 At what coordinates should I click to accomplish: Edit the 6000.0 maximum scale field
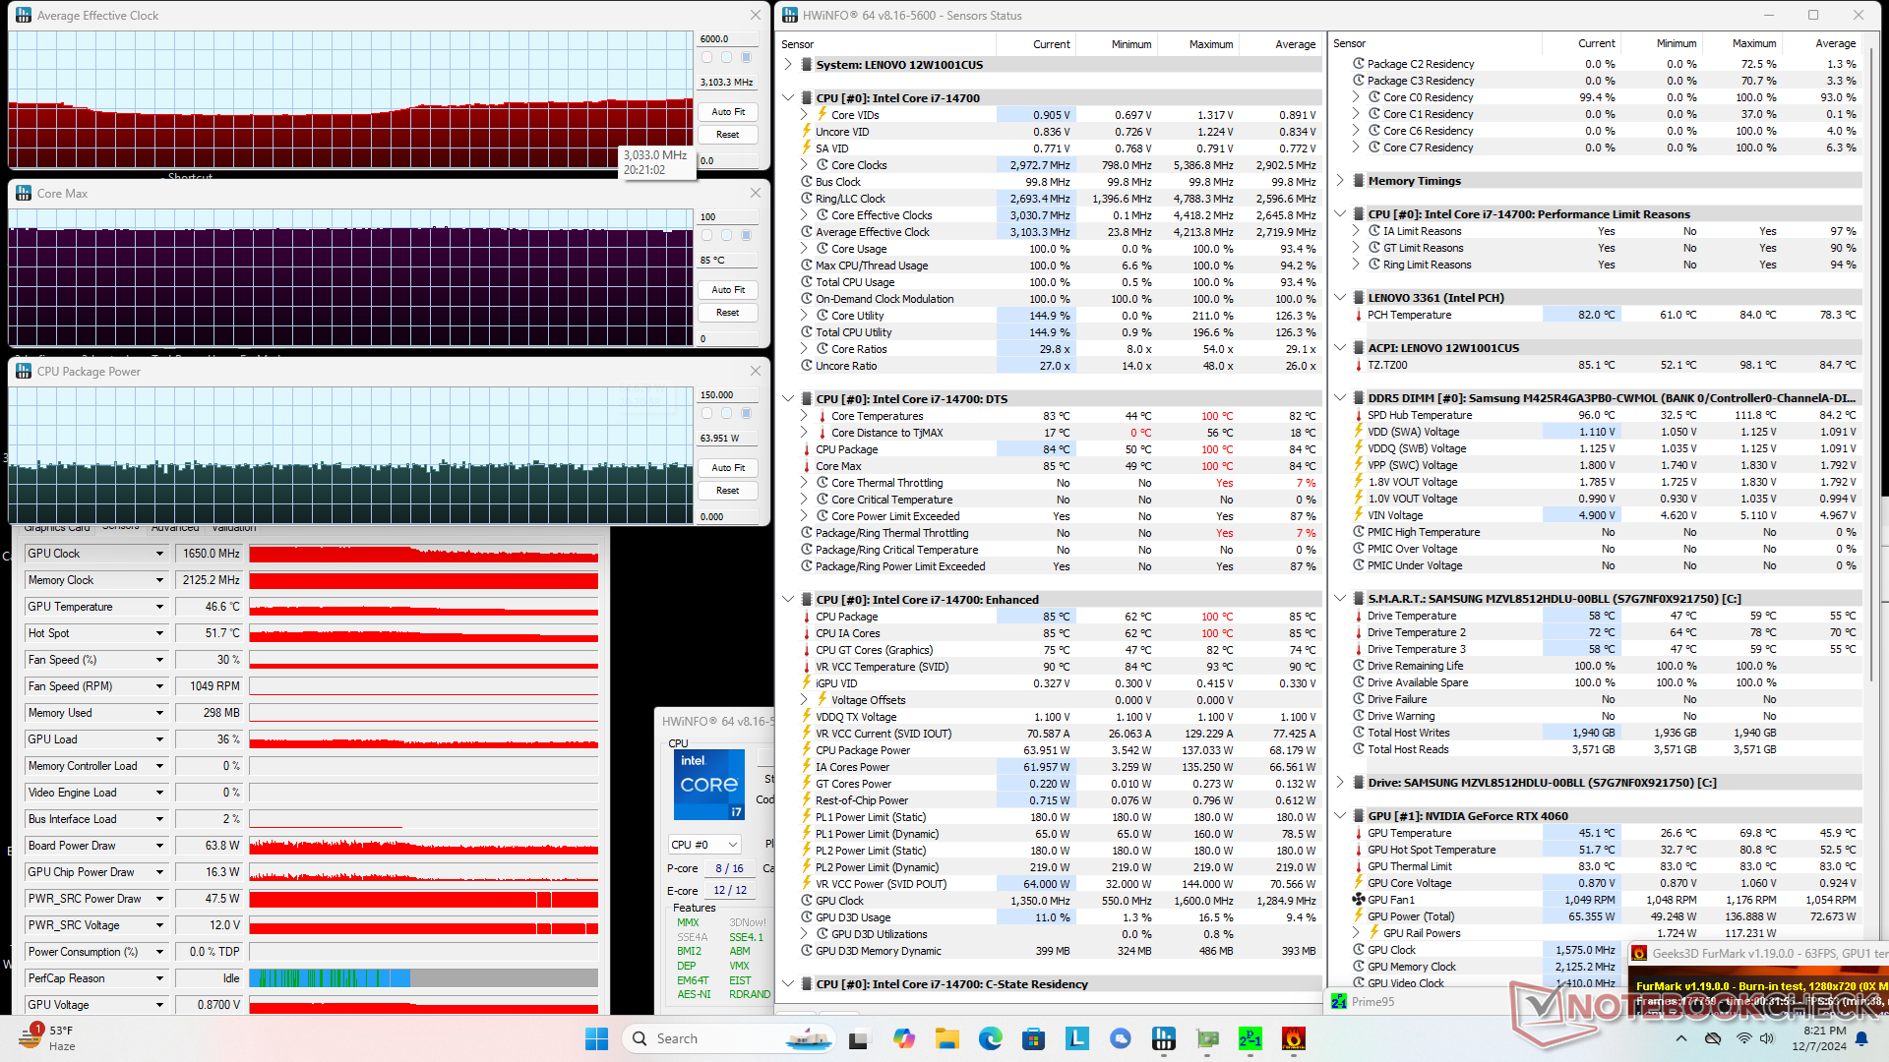(729, 38)
